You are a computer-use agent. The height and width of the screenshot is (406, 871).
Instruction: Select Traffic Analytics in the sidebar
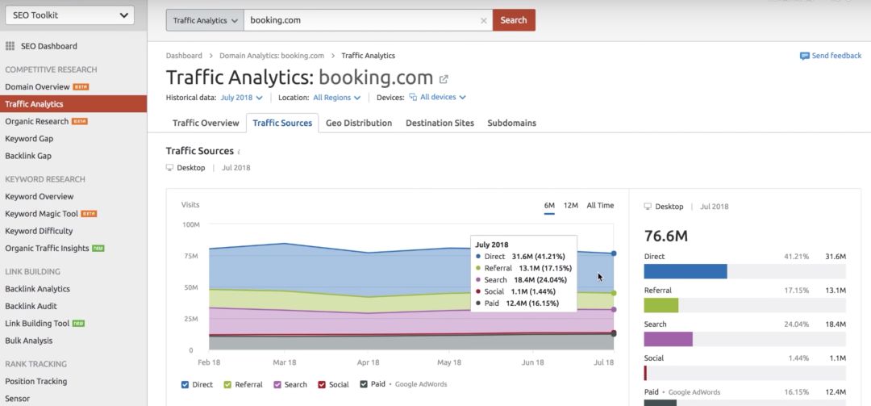(x=73, y=104)
